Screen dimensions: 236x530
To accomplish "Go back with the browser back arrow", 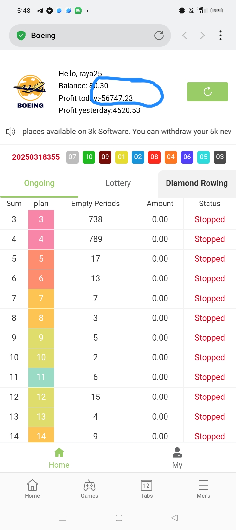I will pyautogui.click(x=185, y=36).
